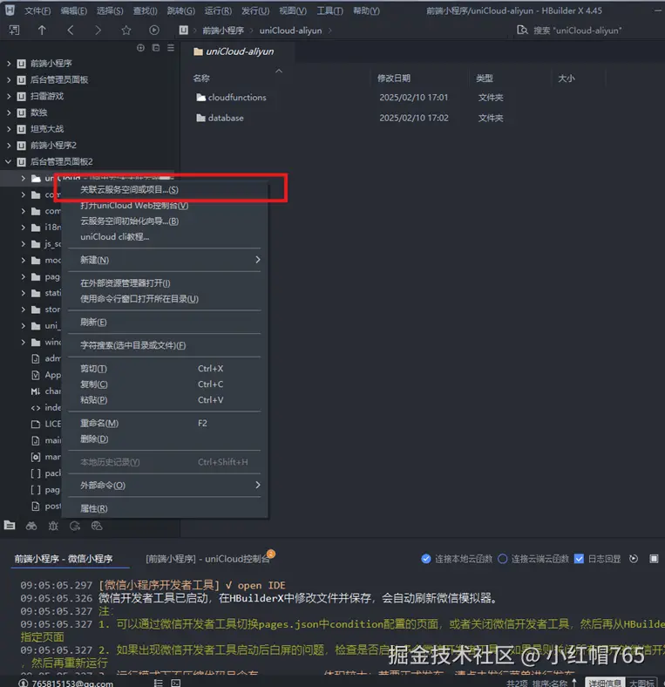Click the restart icon in console toolbar

click(x=633, y=559)
